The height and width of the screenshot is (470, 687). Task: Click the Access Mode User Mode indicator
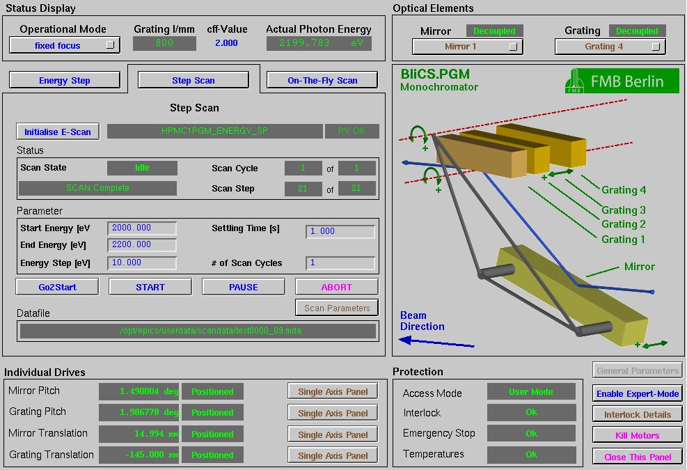tap(531, 391)
